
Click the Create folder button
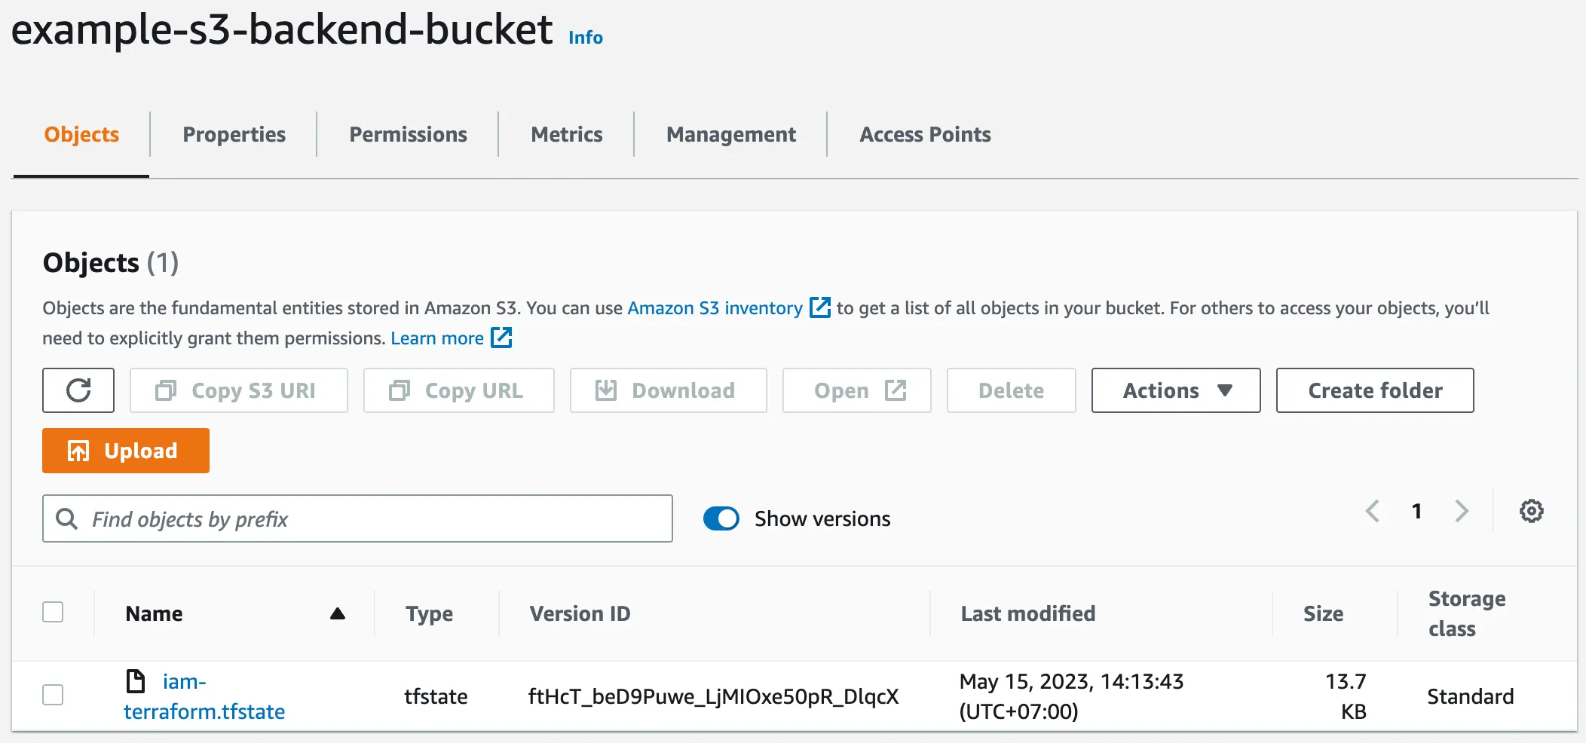click(1374, 390)
